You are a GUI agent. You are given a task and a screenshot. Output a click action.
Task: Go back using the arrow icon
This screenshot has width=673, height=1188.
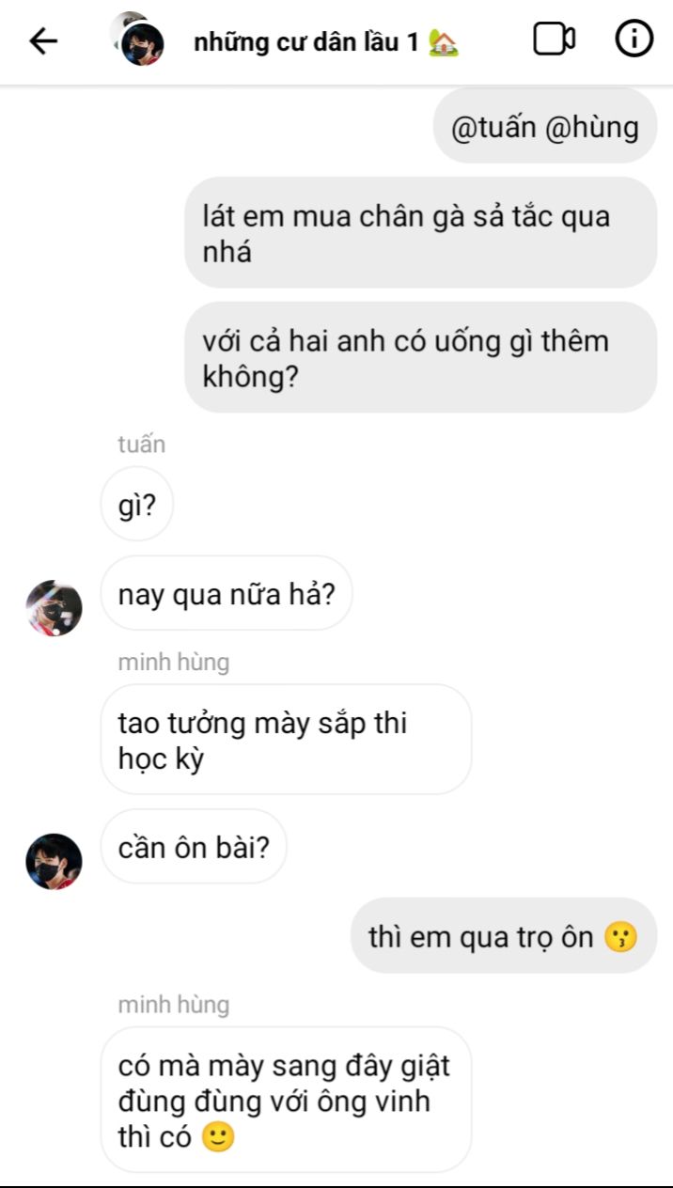(x=43, y=41)
